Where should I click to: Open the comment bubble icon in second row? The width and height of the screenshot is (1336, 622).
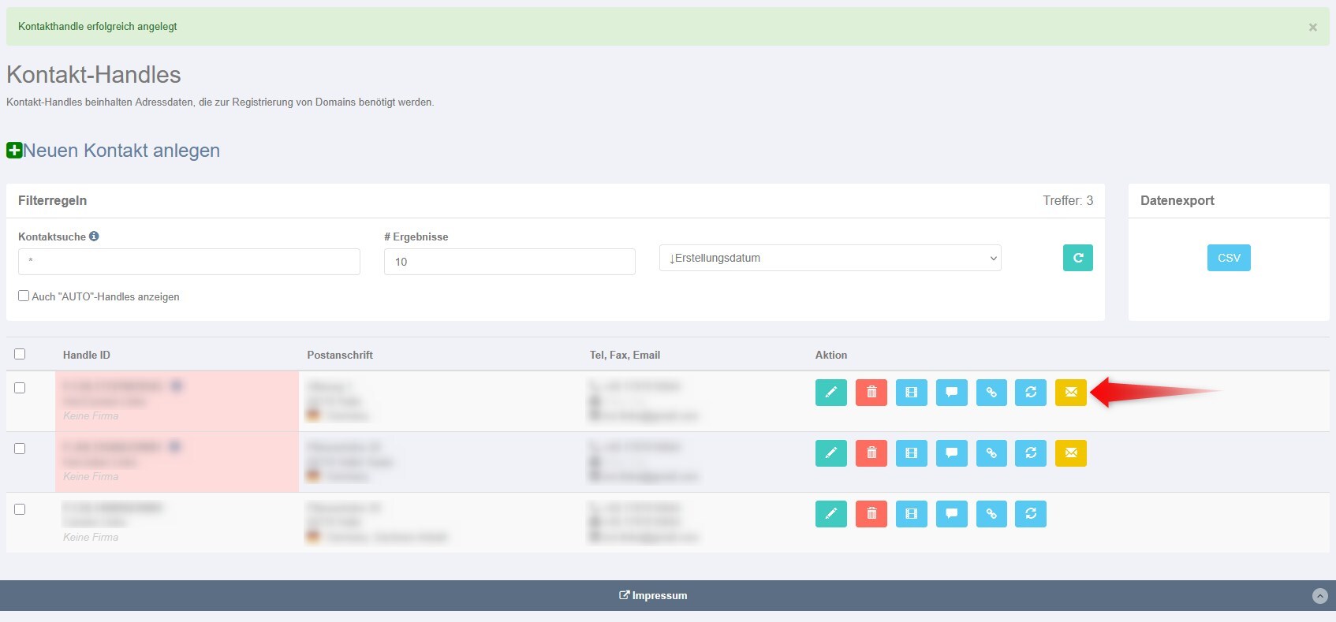point(951,453)
